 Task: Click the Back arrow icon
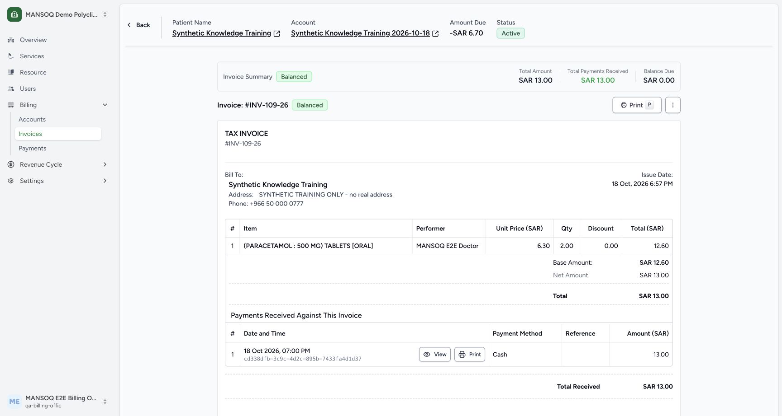(129, 25)
